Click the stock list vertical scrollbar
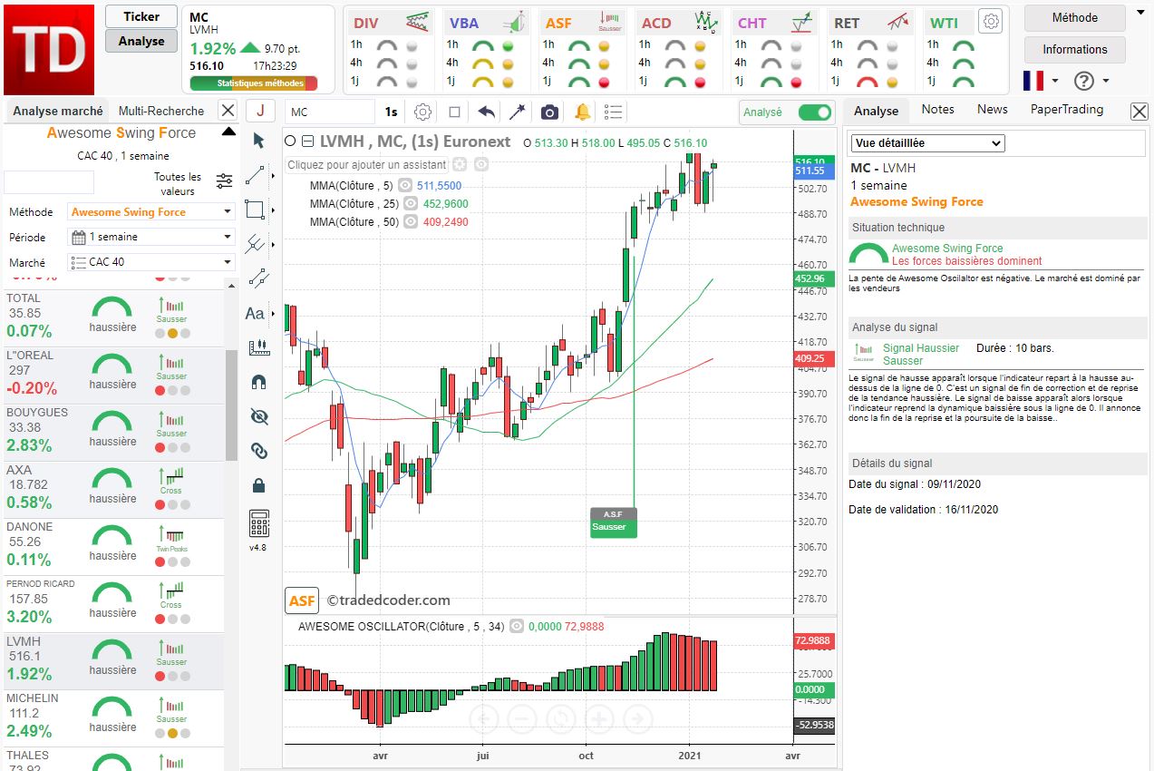 pyautogui.click(x=231, y=405)
